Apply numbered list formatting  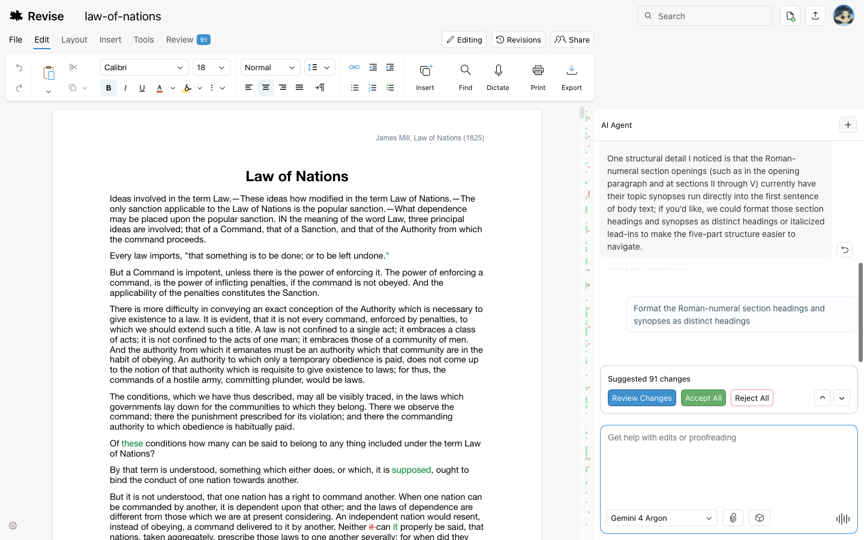click(x=373, y=88)
